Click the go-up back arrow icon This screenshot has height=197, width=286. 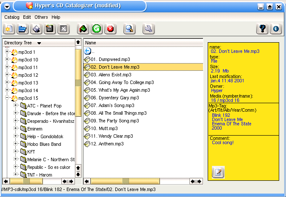88,51
